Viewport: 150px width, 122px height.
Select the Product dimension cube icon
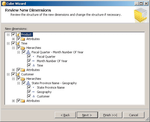click(18, 35)
